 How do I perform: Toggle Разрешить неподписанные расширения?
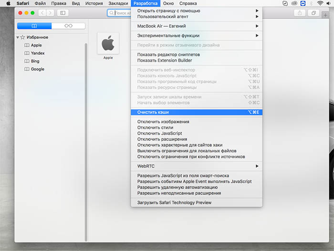pyautogui.click(x=197, y=193)
